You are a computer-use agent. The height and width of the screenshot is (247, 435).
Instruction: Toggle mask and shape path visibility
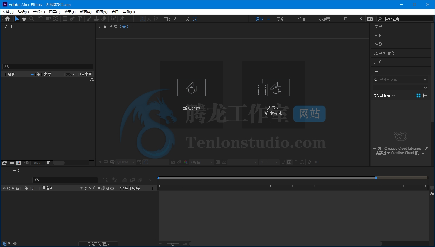click(146, 162)
